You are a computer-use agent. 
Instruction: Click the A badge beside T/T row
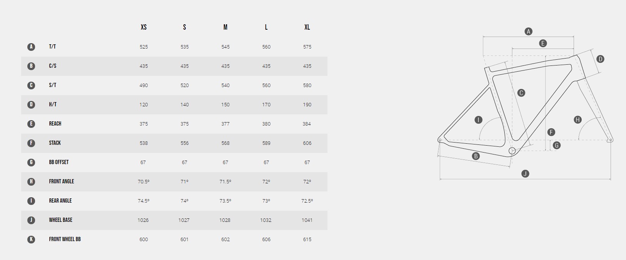[31, 47]
